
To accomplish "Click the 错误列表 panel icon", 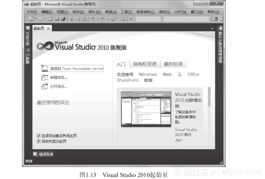I will (x=35, y=154).
